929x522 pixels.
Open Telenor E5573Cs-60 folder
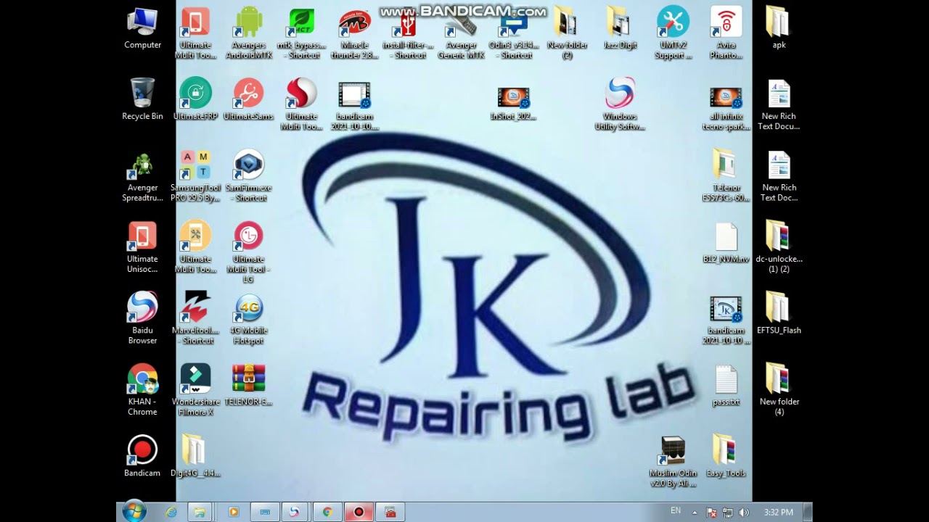click(x=726, y=176)
